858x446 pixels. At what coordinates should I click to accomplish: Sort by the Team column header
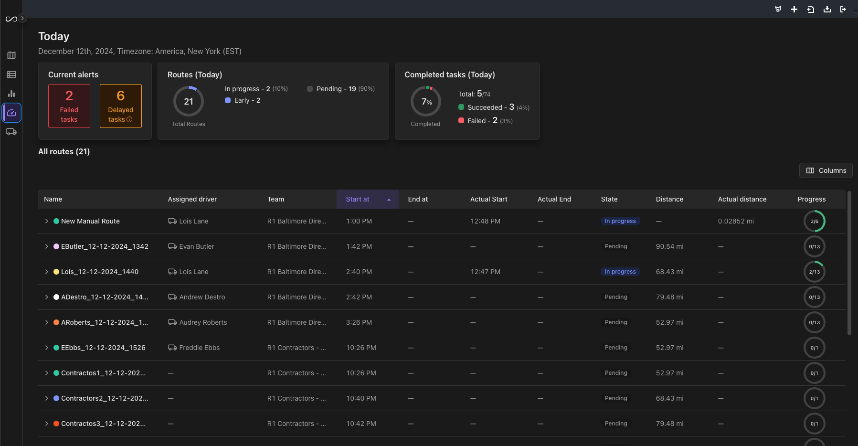click(275, 199)
